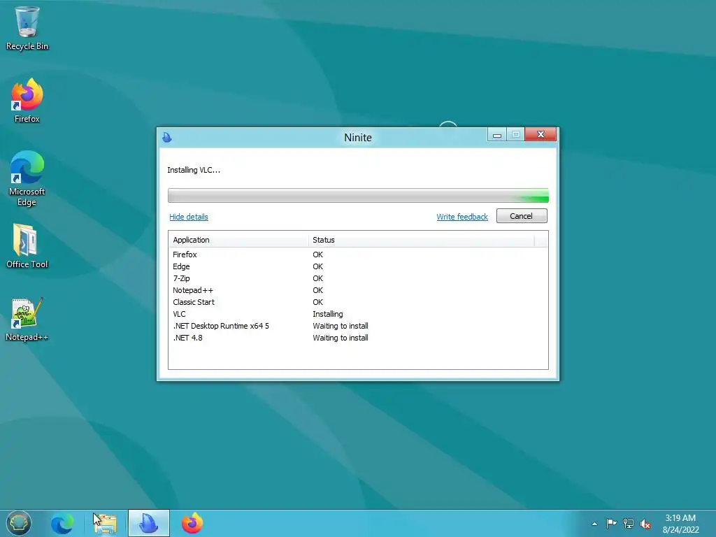Click Waiting to install for .NET 4.8
Screen dimensions: 716x537
(341, 338)
